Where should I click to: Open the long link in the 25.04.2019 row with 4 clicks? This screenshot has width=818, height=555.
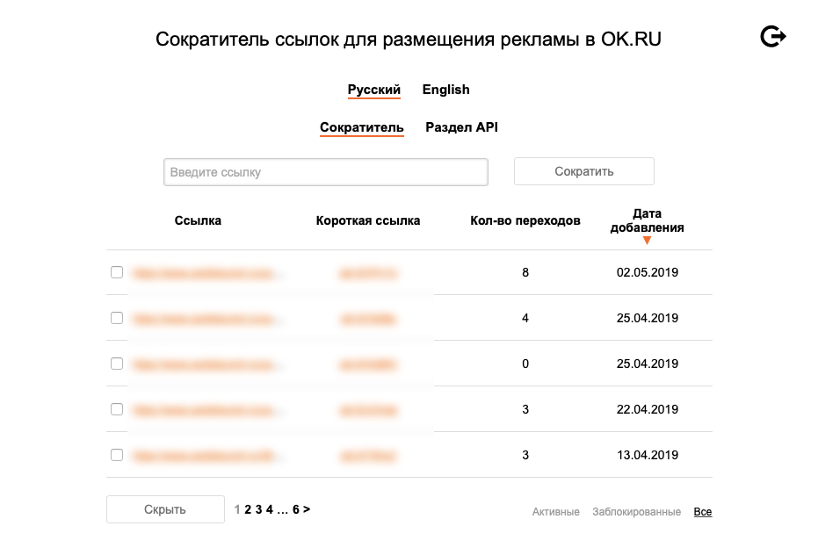point(207,320)
